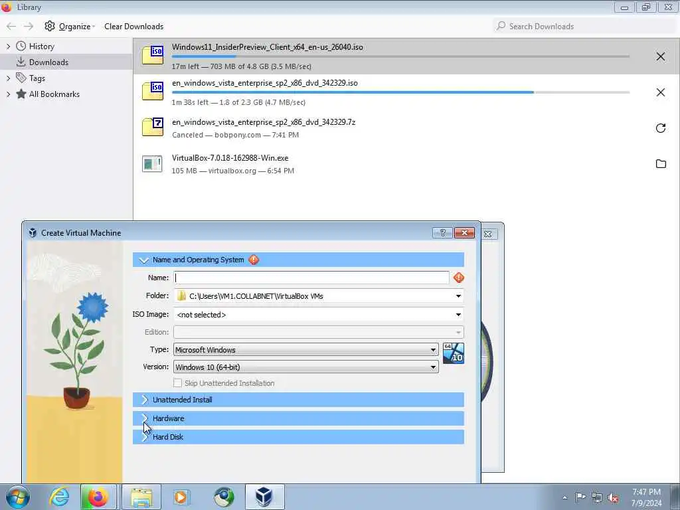Image resolution: width=680 pixels, height=510 pixels.
Task: Click the Canceled — bobpony.com status text
Action: coord(235,135)
